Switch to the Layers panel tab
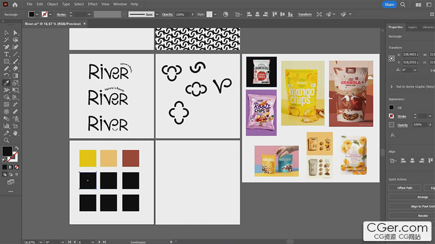 coord(412,27)
